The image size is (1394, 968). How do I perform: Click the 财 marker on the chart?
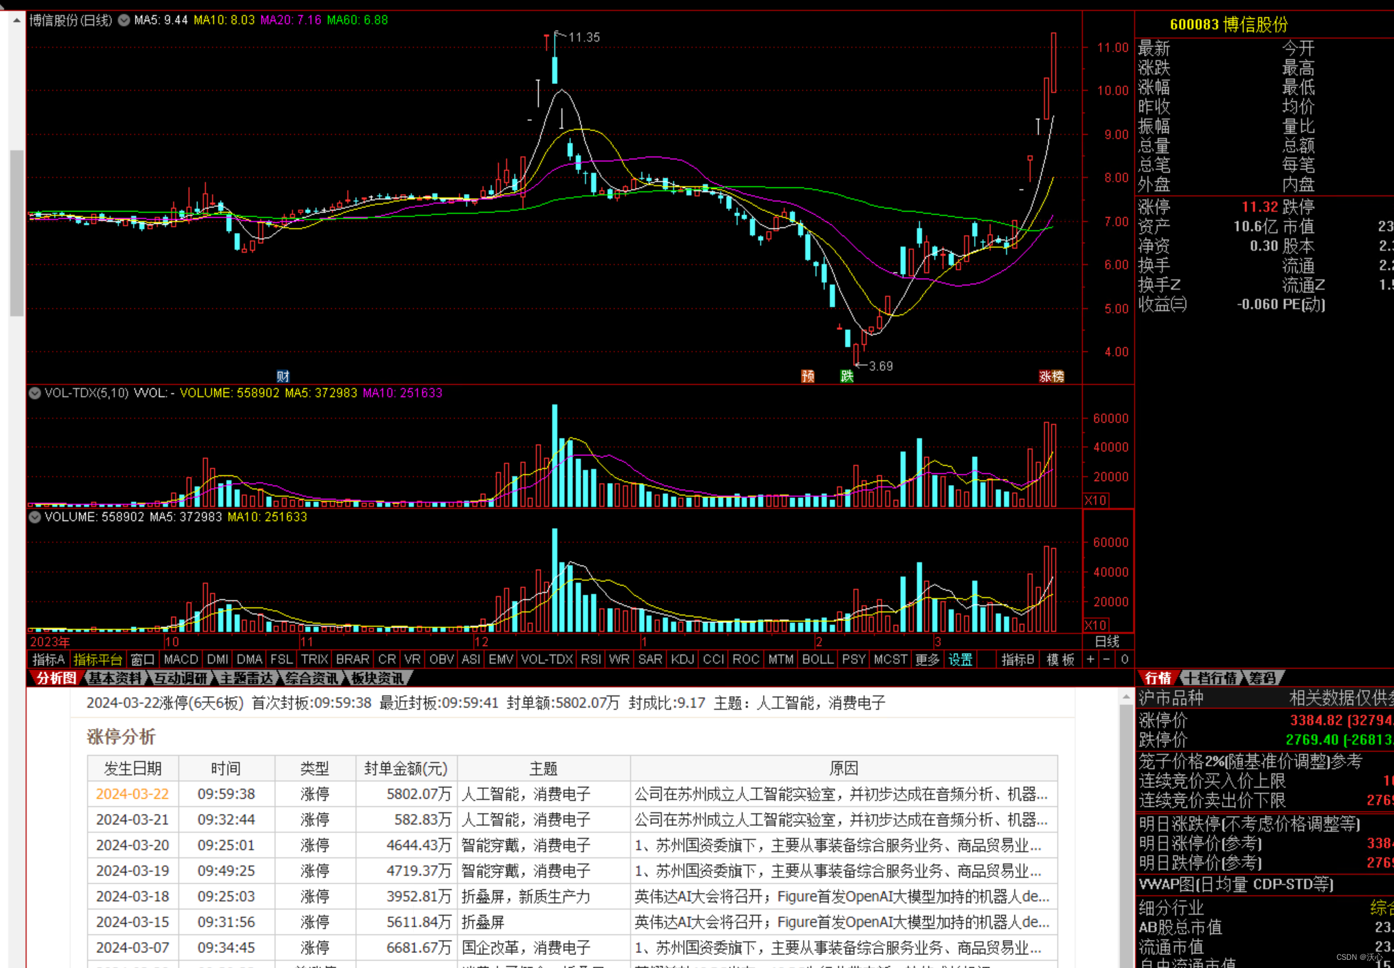coord(283,376)
